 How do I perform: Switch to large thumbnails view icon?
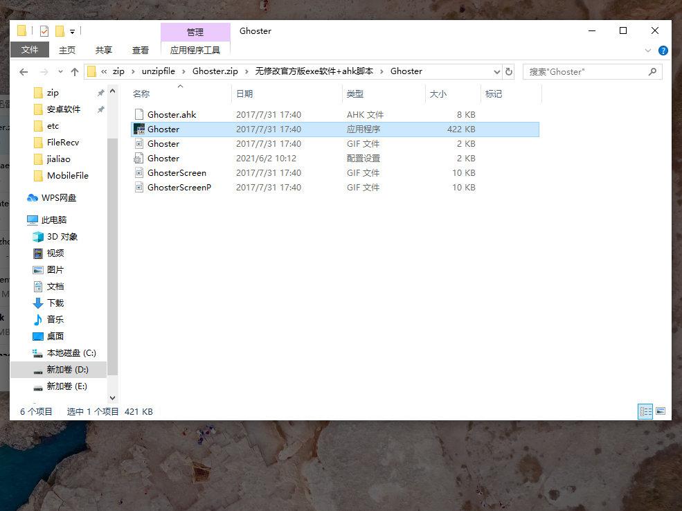[661, 411]
